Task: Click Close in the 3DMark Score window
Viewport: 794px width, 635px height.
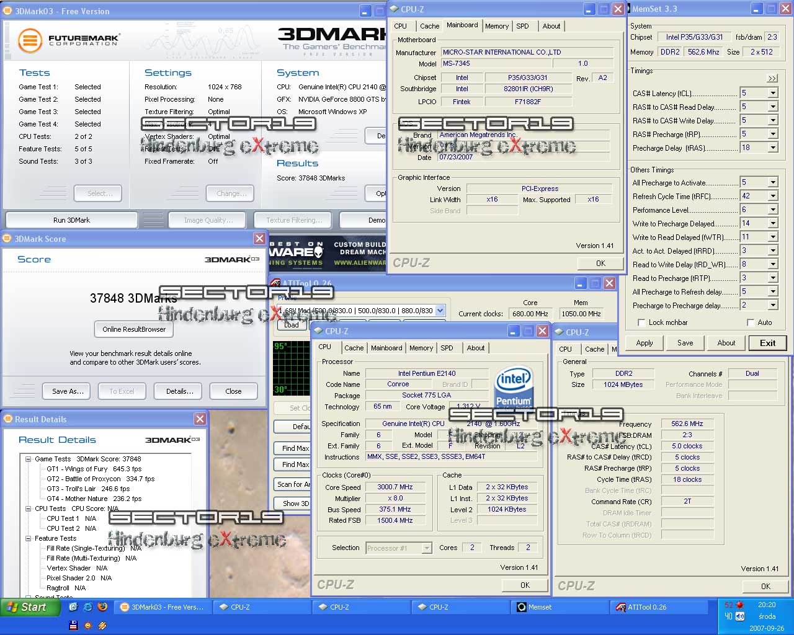Action: point(233,391)
